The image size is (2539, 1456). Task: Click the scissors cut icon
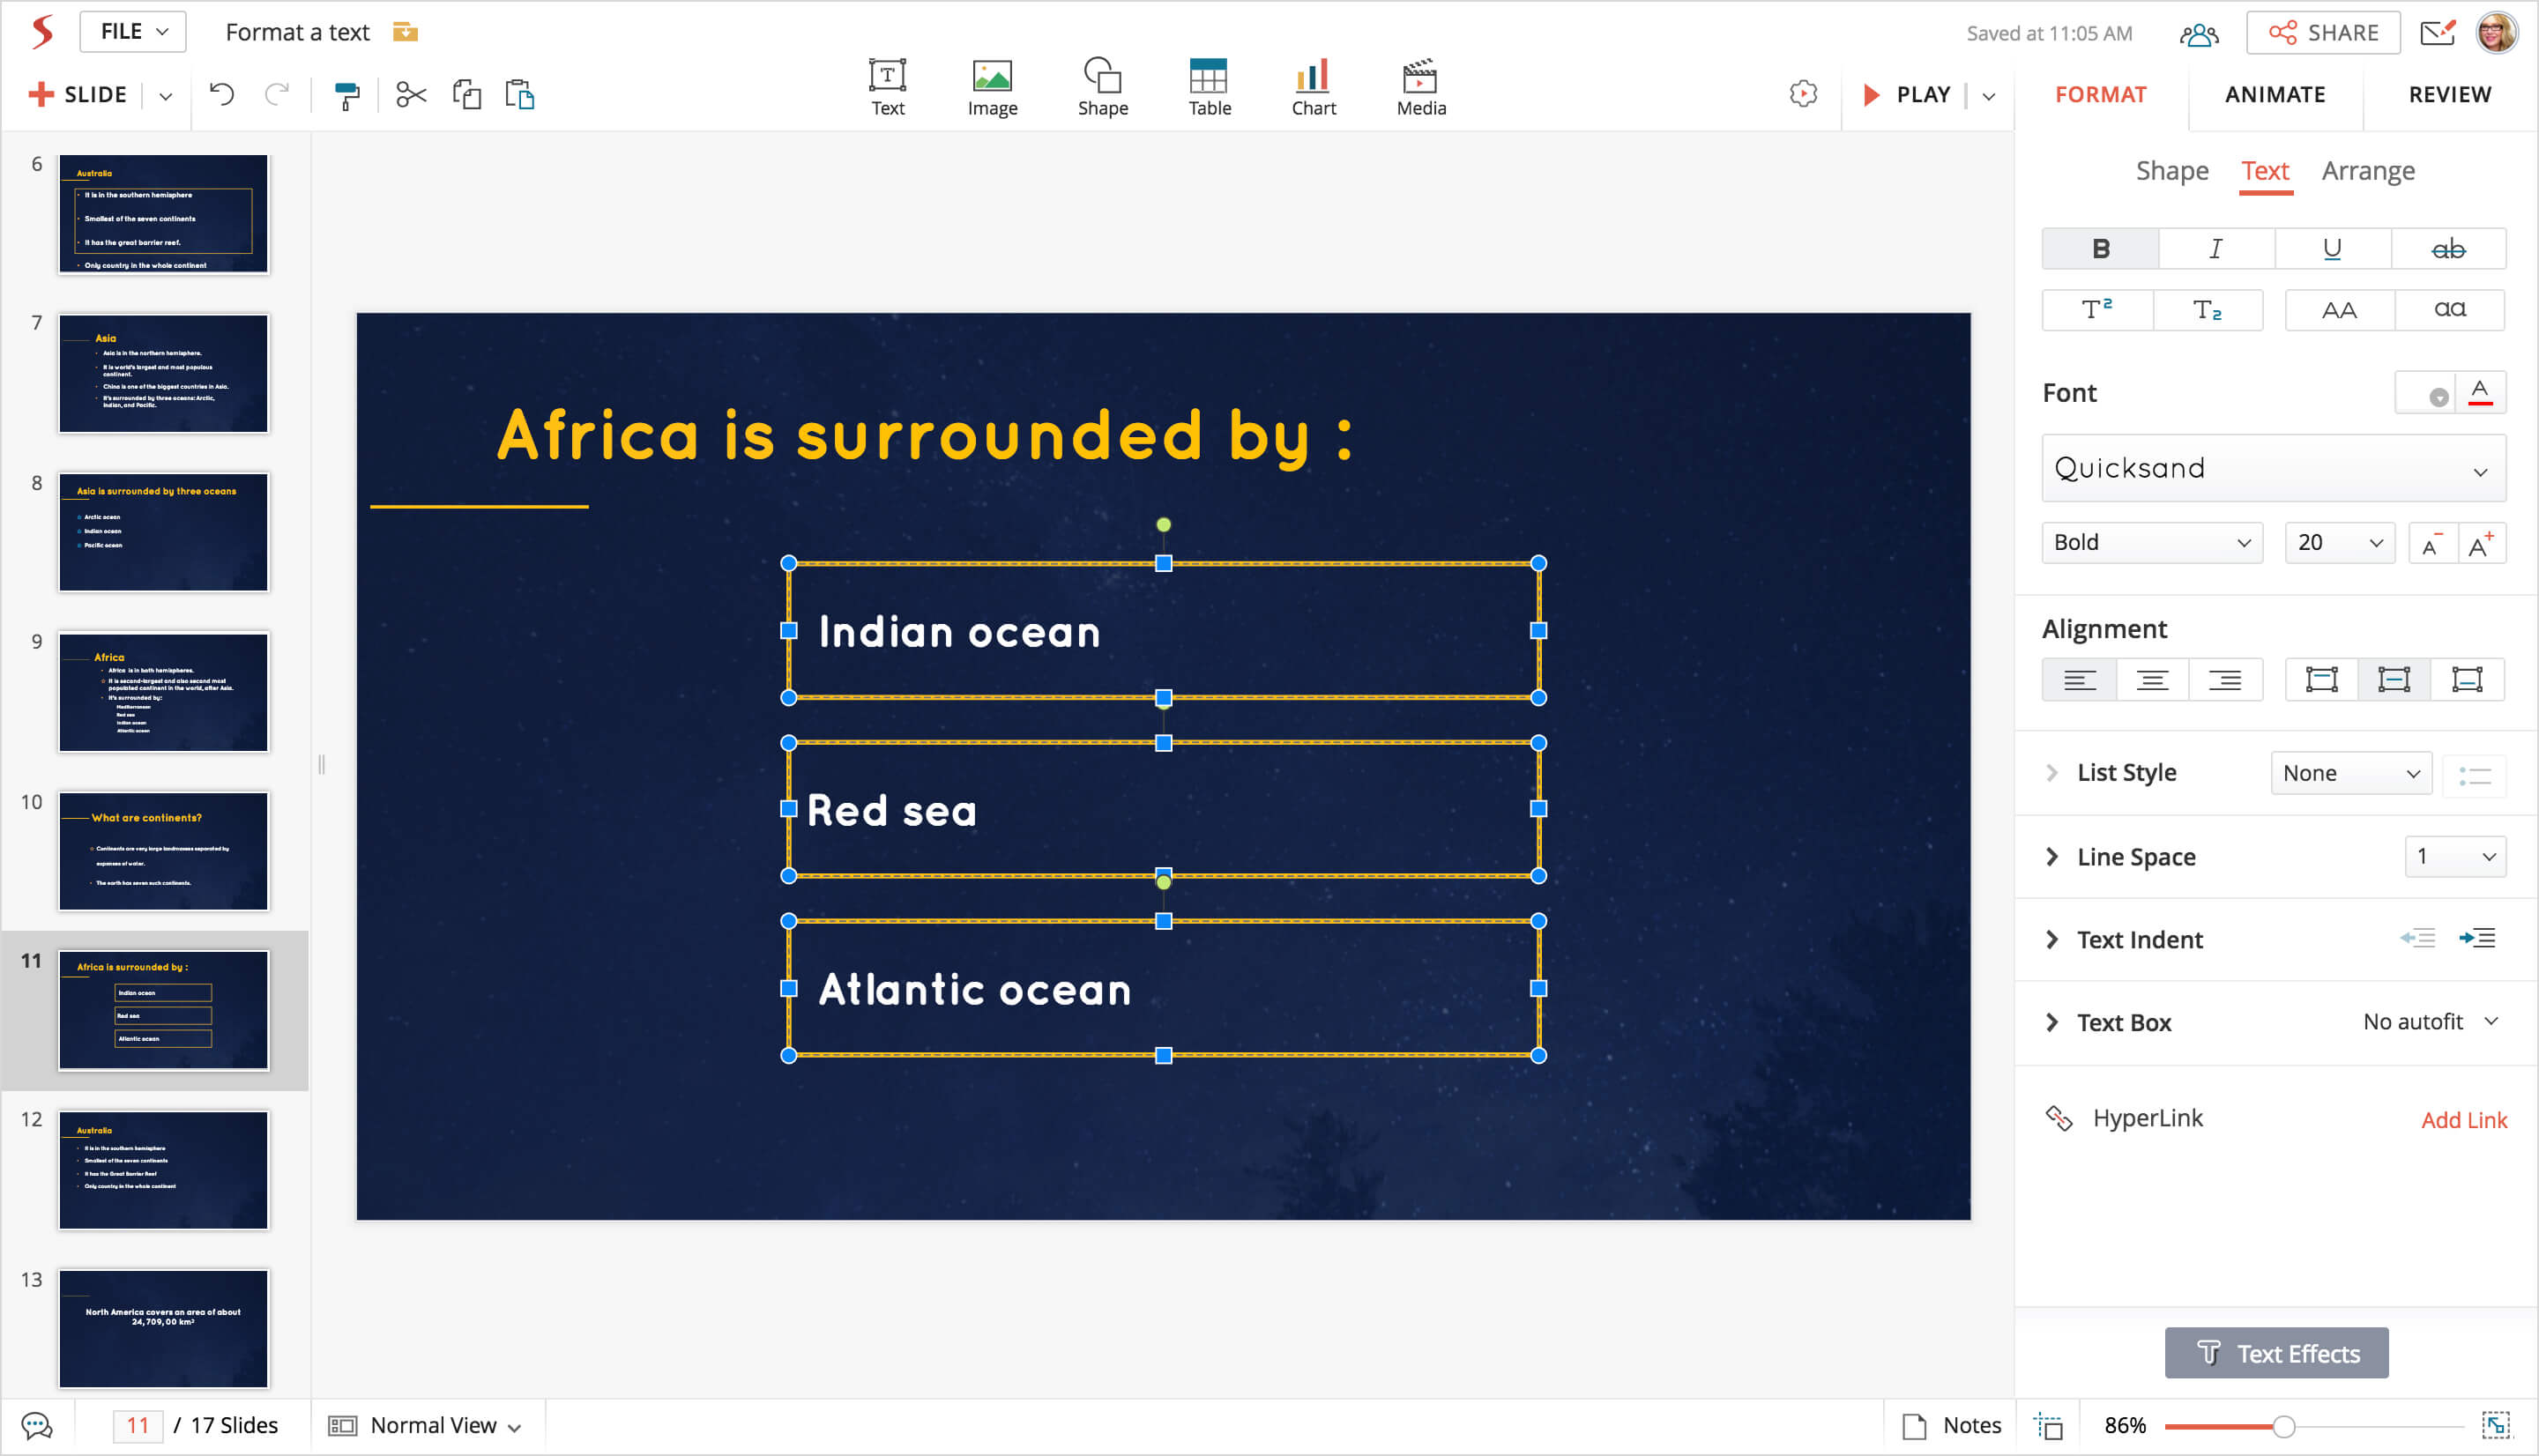point(410,95)
